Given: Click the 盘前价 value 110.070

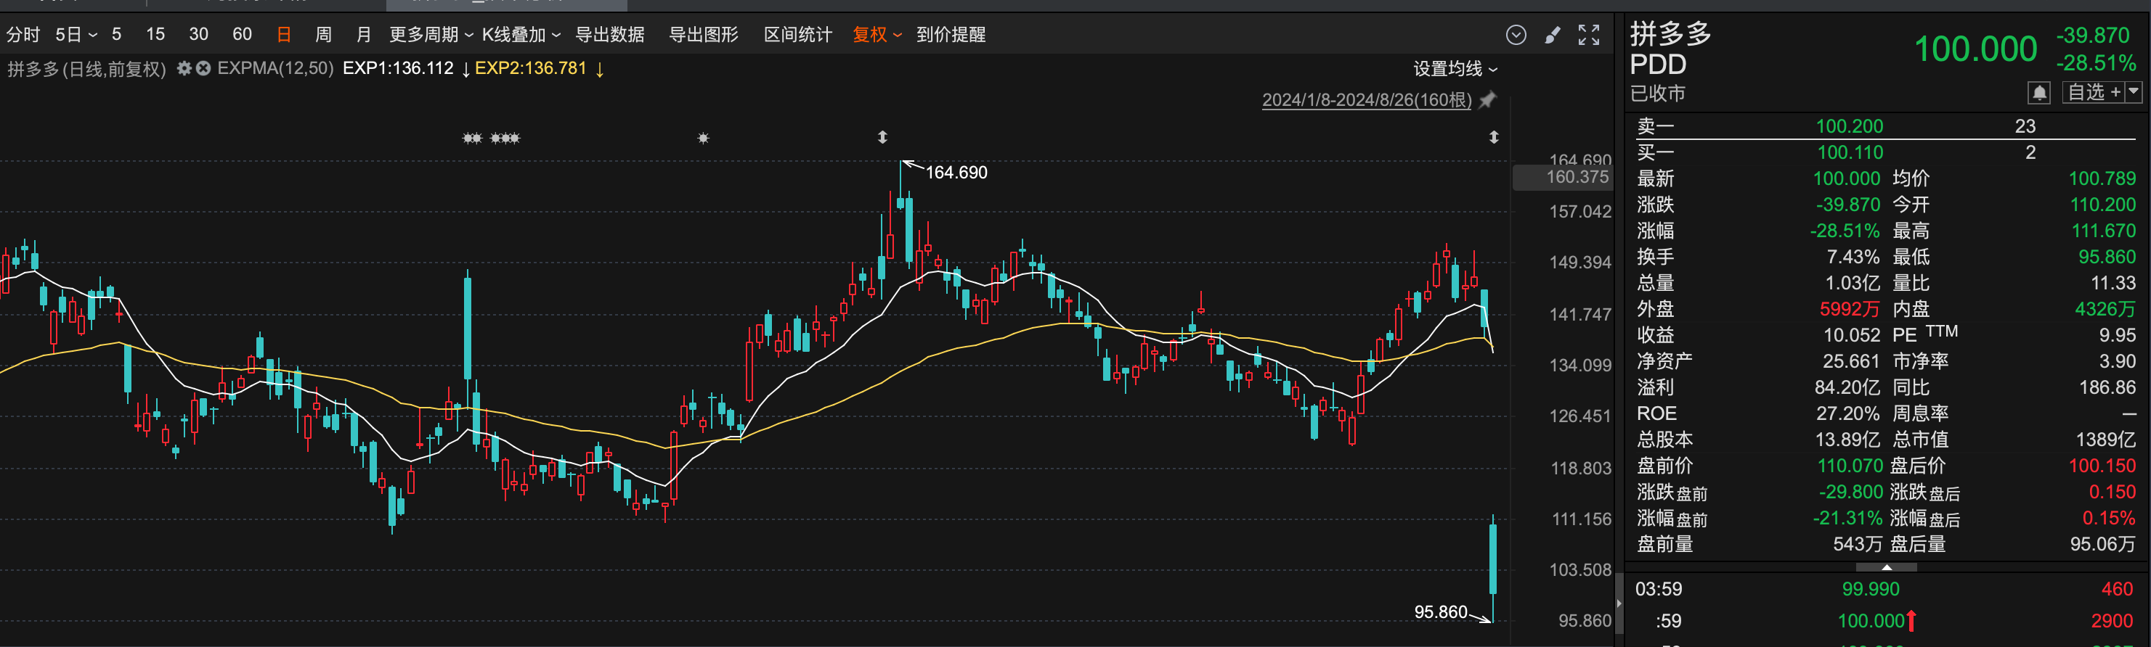Looking at the screenshot, I should (1850, 465).
